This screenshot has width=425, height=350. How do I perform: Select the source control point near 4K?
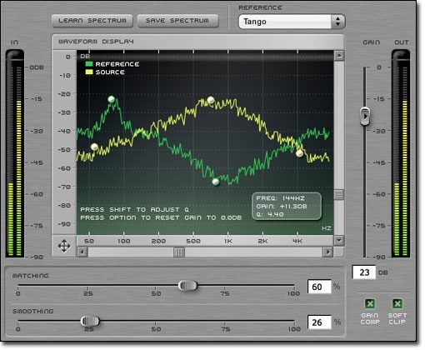[x=299, y=153]
